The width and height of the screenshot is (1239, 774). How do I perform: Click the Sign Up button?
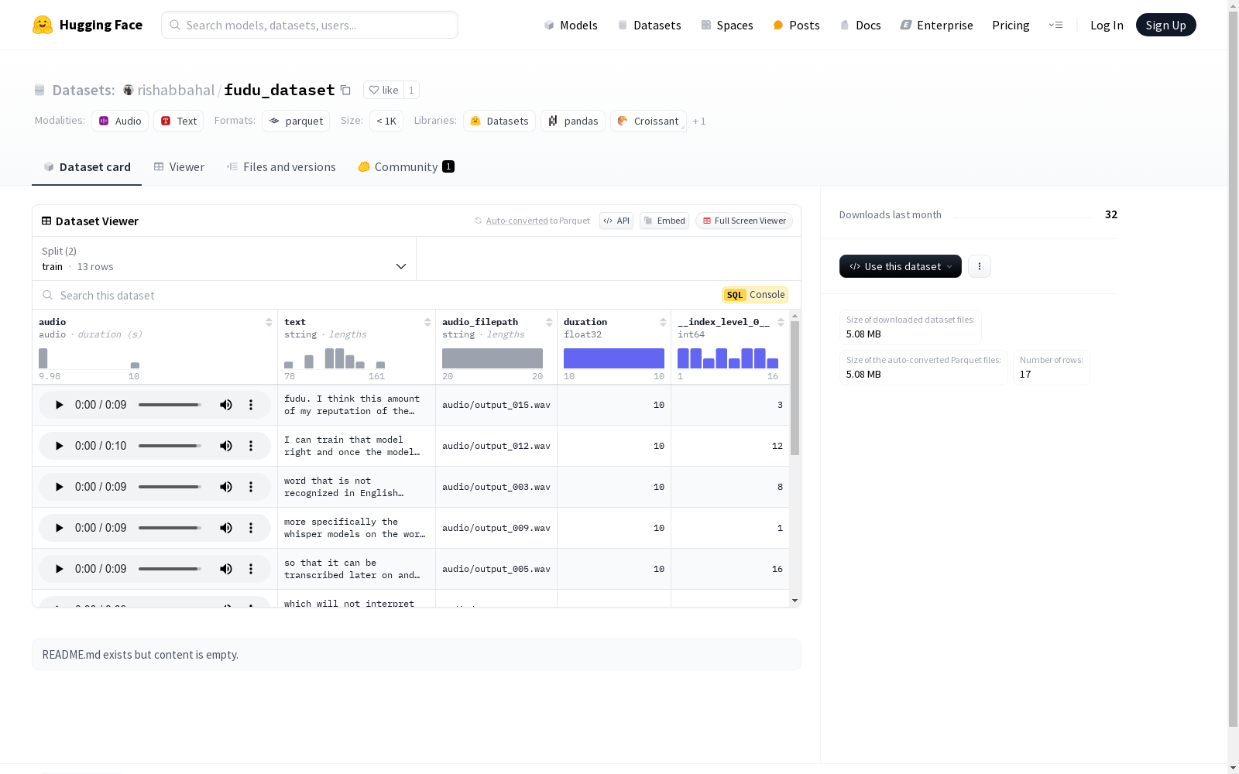coord(1165,25)
